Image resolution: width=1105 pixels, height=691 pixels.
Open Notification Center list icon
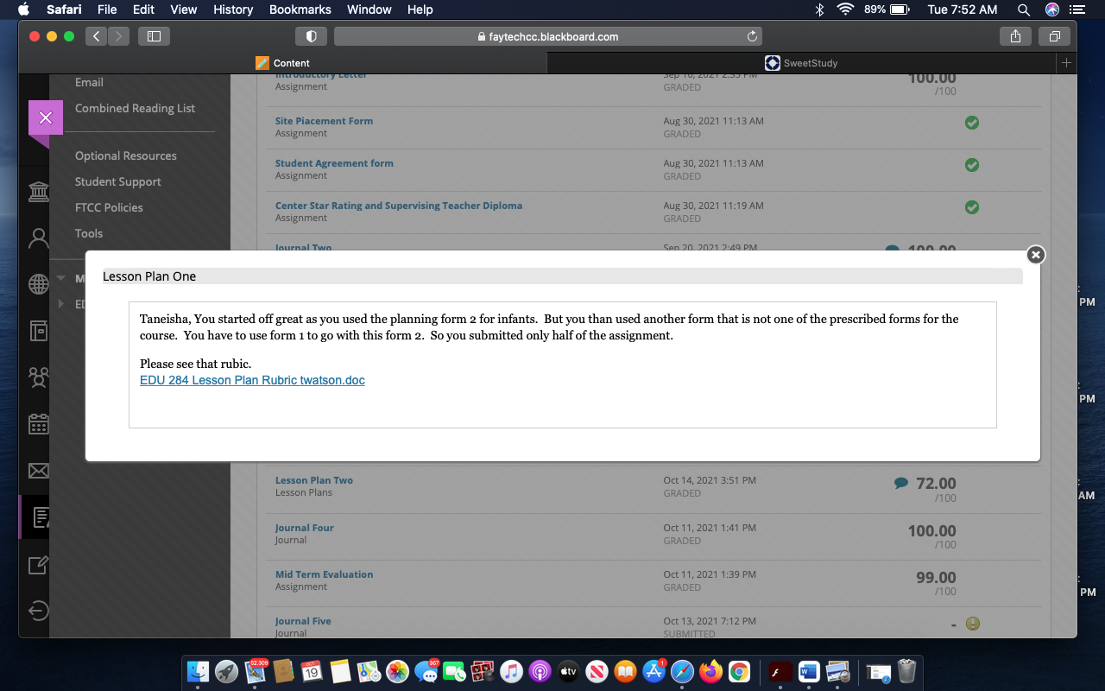[1077, 10]
